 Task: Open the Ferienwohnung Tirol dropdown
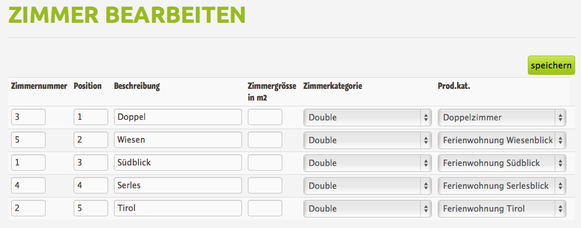coord(502,208)
